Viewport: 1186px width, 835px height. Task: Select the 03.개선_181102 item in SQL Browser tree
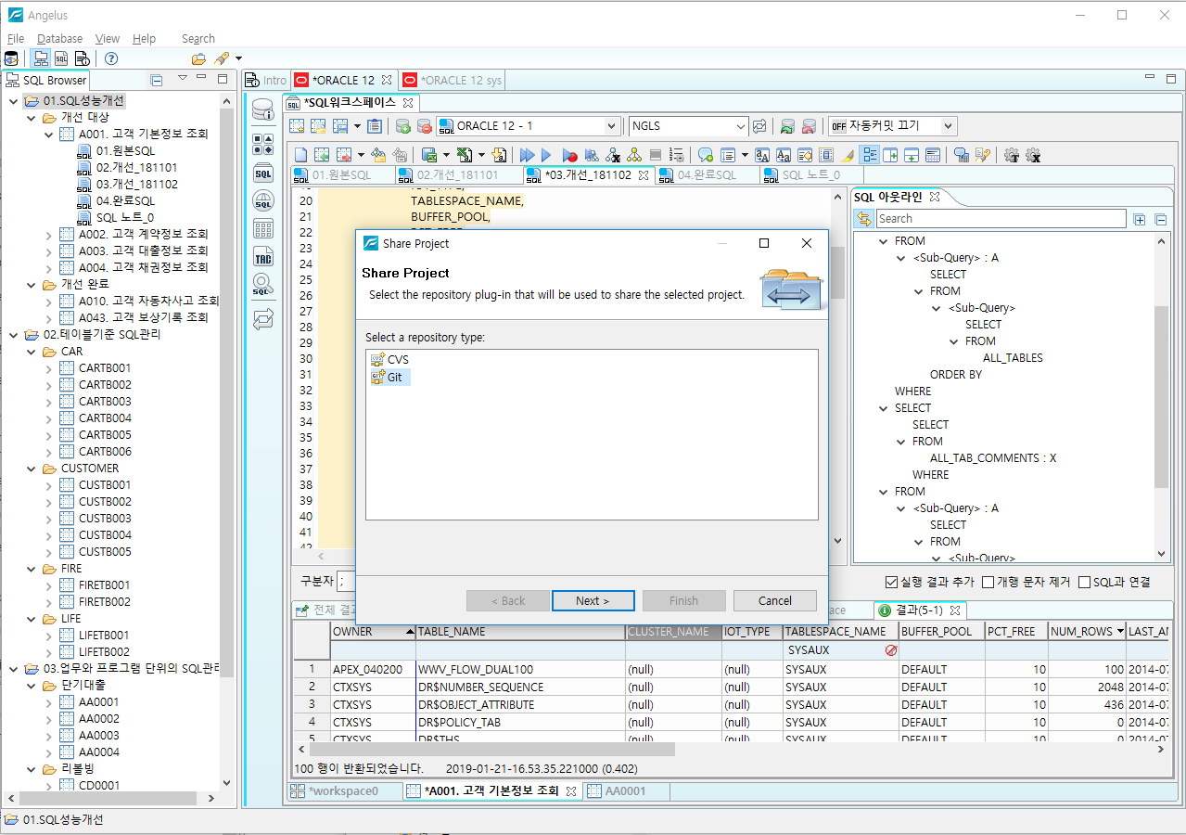tap(127, 185)
